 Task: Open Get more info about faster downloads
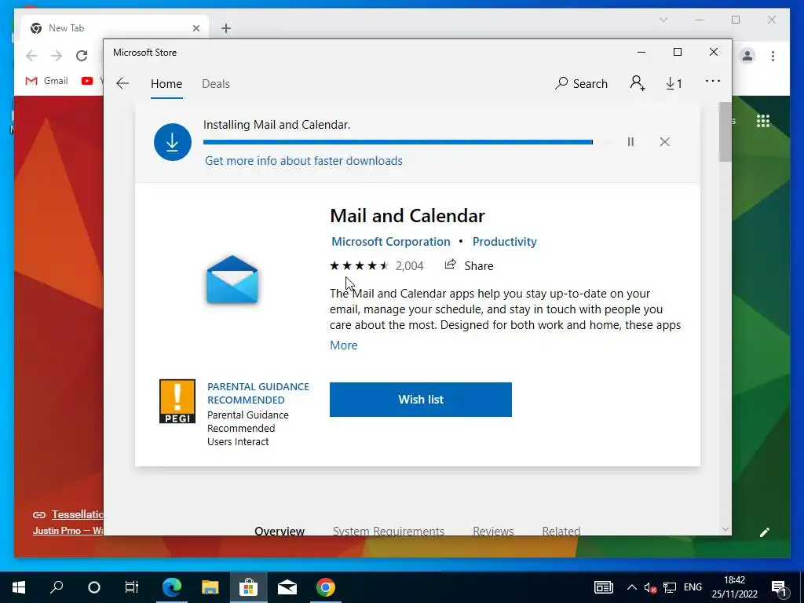(x=304, y=160)
